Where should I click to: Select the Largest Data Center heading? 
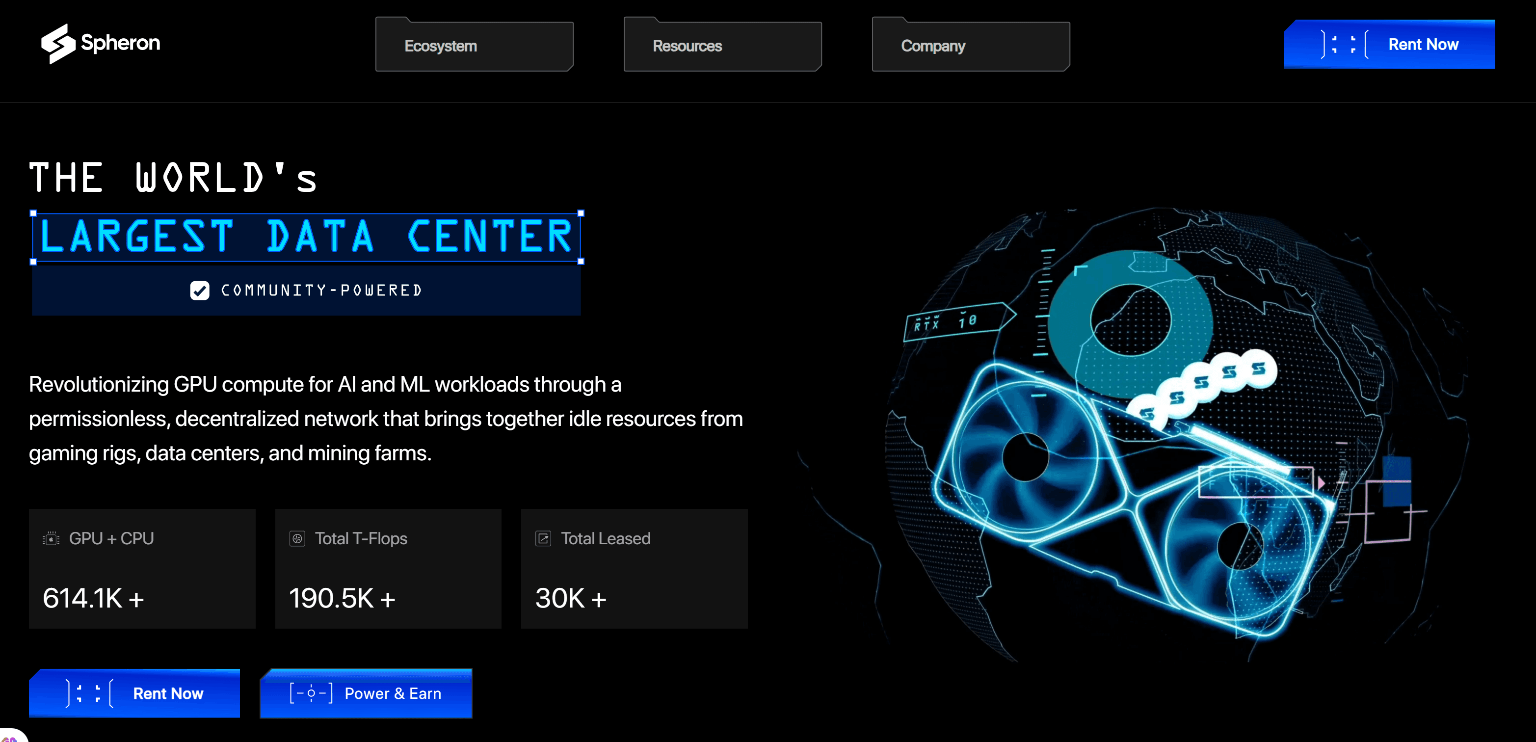tap(306, 237)
